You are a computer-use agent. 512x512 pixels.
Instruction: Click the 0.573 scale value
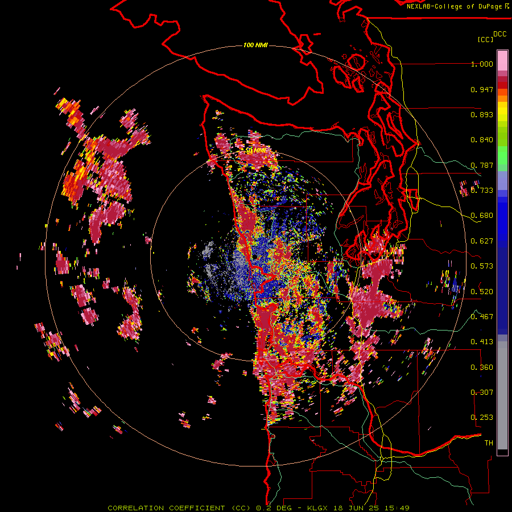point(482,266)
